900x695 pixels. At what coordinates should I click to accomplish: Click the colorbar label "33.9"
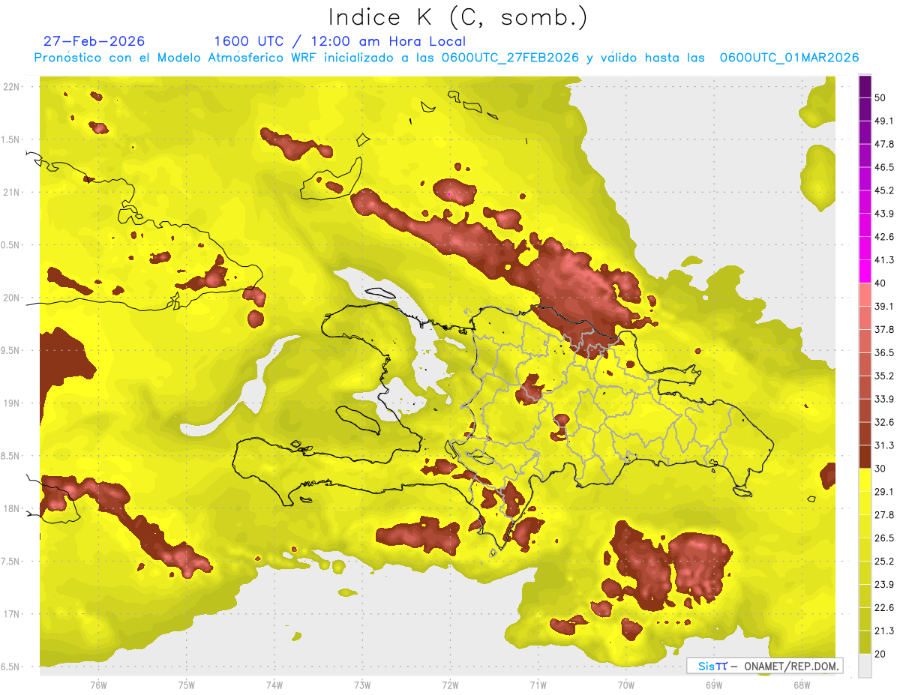pyautogui.click(x=884, y=399)
